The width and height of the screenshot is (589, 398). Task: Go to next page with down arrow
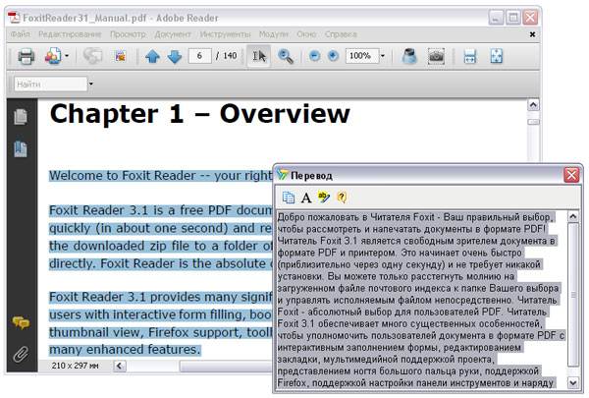pyautogui.click(x=175, y=56)
